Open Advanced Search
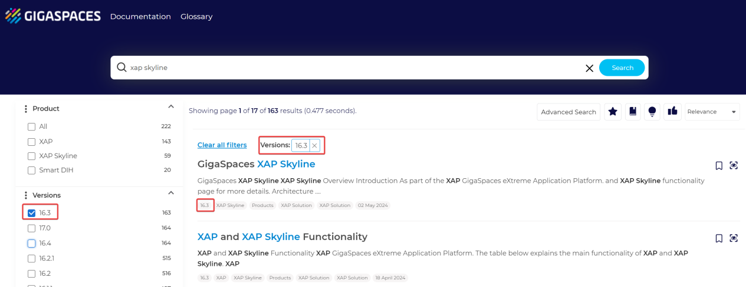The height and width of the screenshot is (287, 746). [x=568, y=112]
